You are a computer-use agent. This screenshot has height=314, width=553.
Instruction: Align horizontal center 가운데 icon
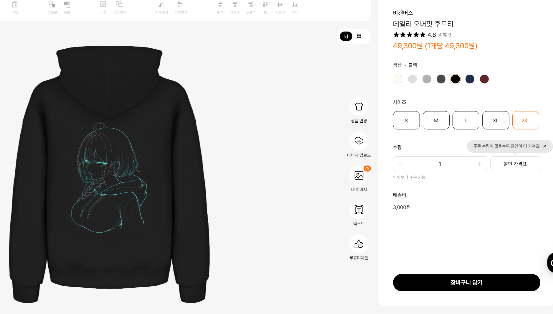click(235, 5)
